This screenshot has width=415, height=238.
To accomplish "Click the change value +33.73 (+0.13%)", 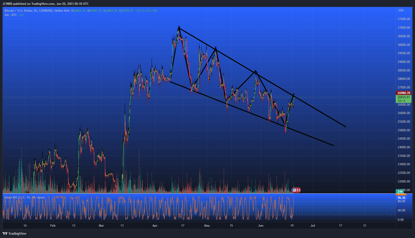I will pos(146,11).
